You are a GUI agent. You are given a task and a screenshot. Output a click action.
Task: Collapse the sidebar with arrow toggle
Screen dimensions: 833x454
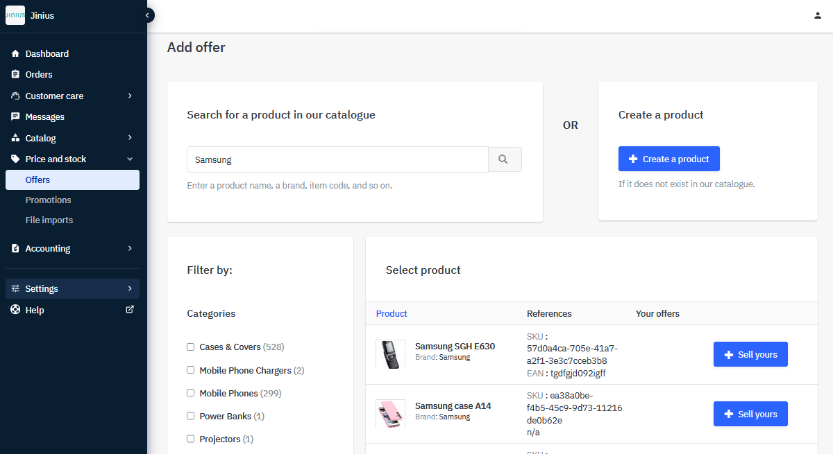pyautogui.click(x=148, y=15)
